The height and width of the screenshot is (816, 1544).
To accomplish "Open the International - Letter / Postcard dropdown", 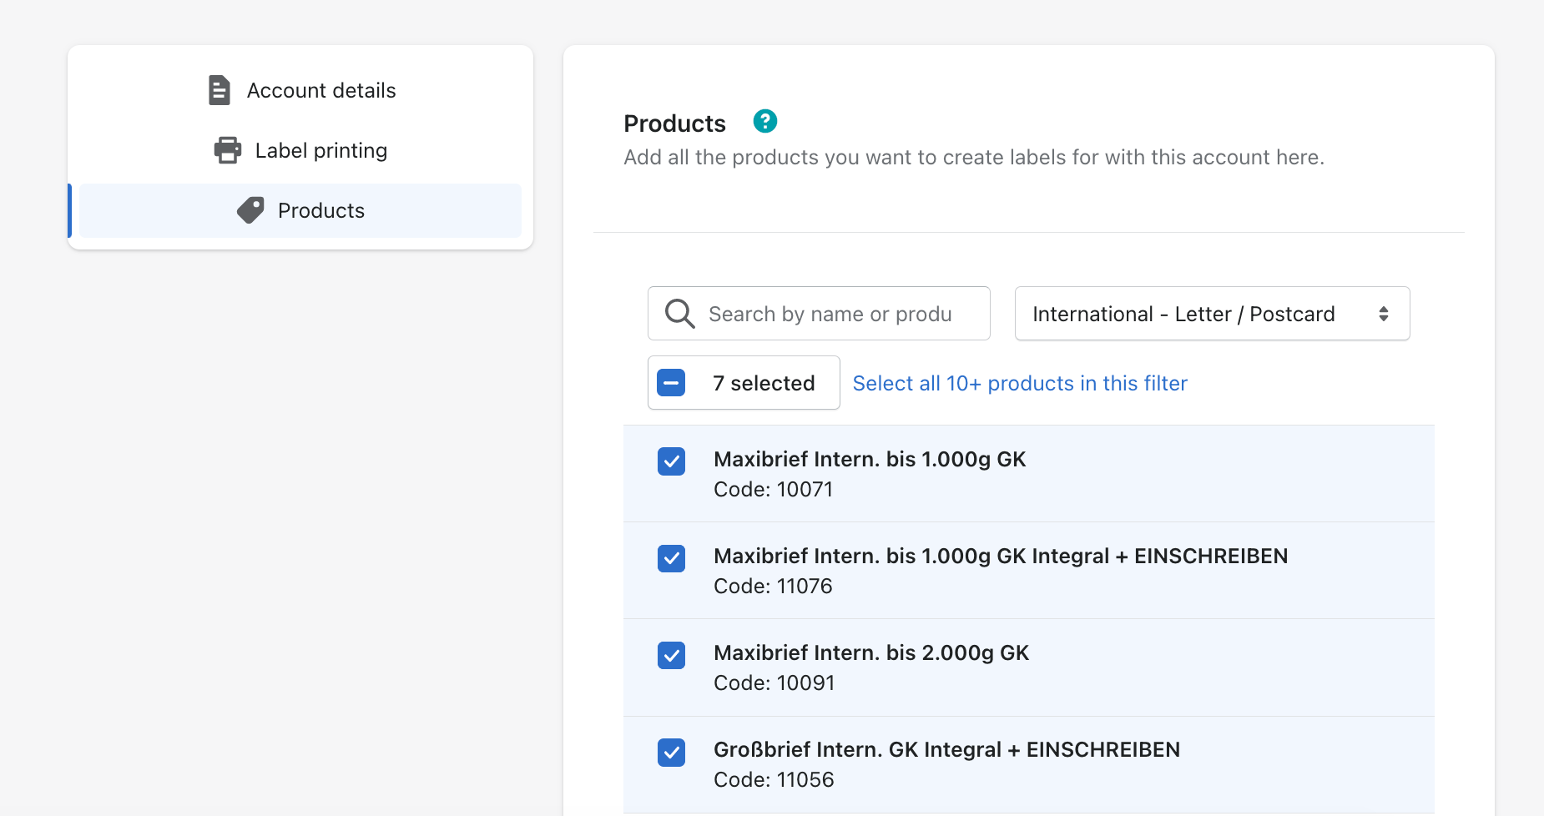I will [1212, 314].
